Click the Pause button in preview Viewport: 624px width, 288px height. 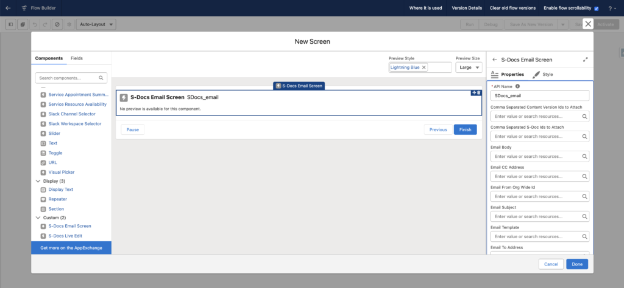pos(132,129)
